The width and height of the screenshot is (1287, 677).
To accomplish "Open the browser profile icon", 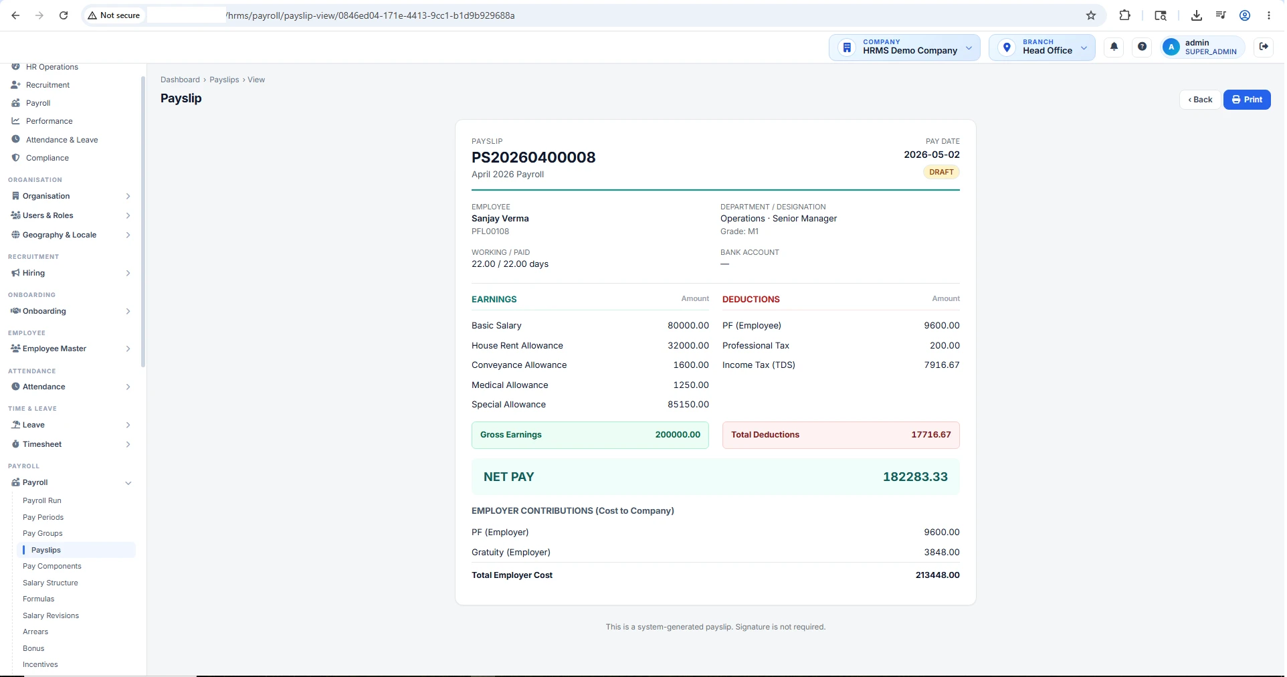I will coord(1245,15).
